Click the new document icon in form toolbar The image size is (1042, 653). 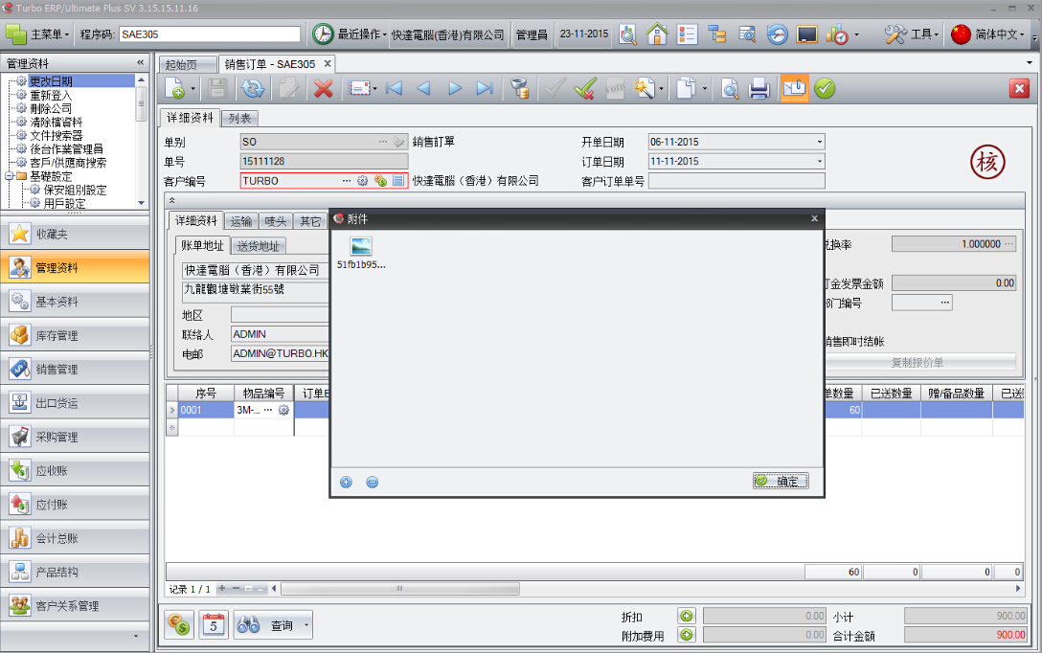175,88
